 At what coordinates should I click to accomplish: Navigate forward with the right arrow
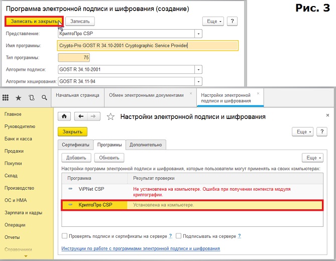click(93, 116)
